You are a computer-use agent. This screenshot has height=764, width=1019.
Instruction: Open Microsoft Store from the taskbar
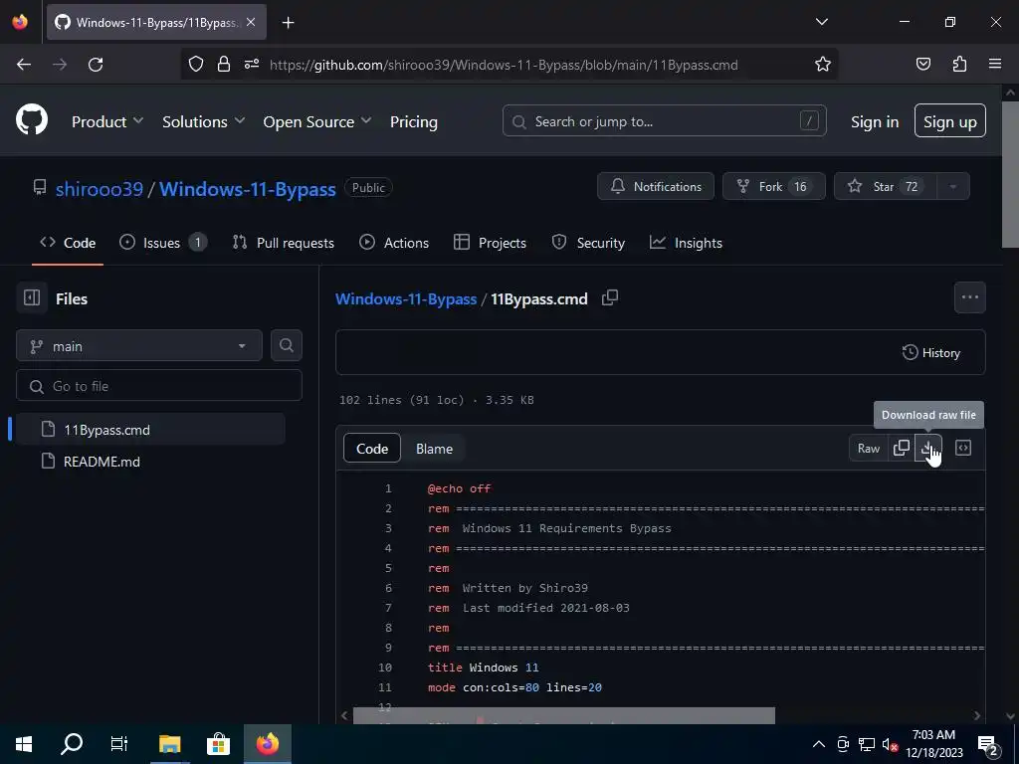point(218,744)
